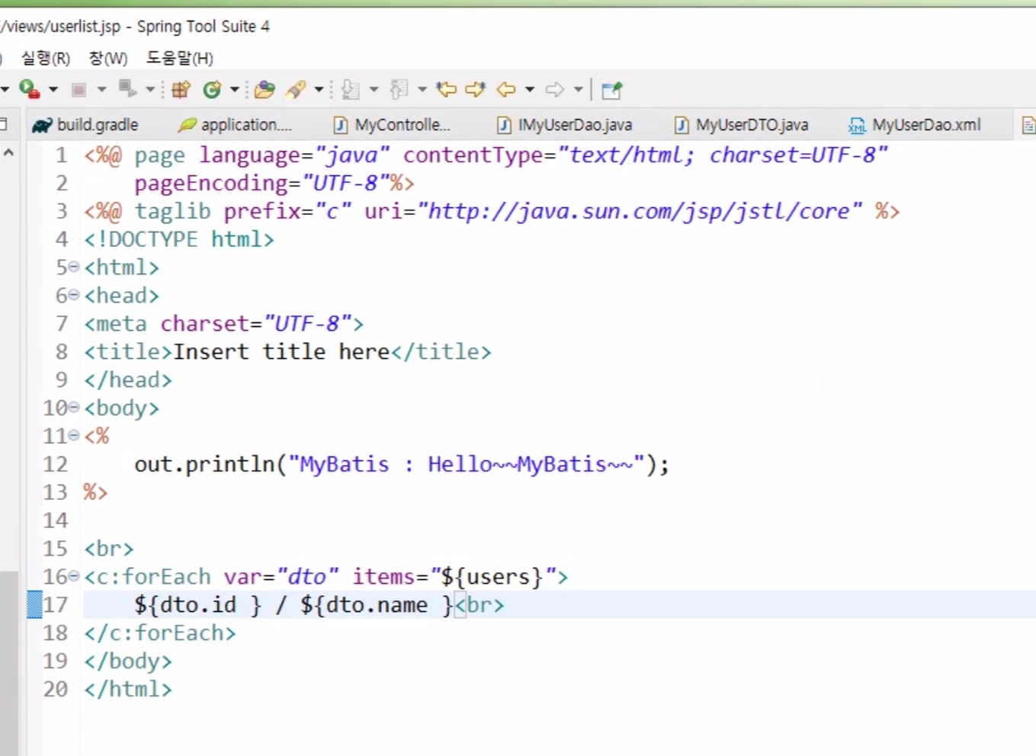Screen dimensions: 1036x756
Task: Click the closing </c:forEach> tag line 18
Action: click(160, 633)
